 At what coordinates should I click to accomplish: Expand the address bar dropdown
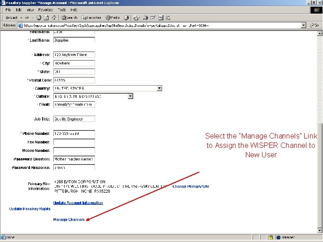(x=304, y=26)
